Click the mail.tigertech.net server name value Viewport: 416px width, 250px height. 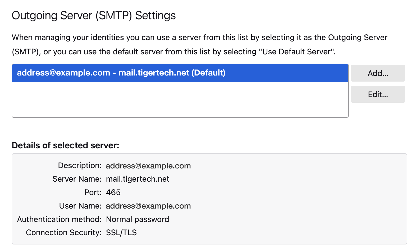138,179
